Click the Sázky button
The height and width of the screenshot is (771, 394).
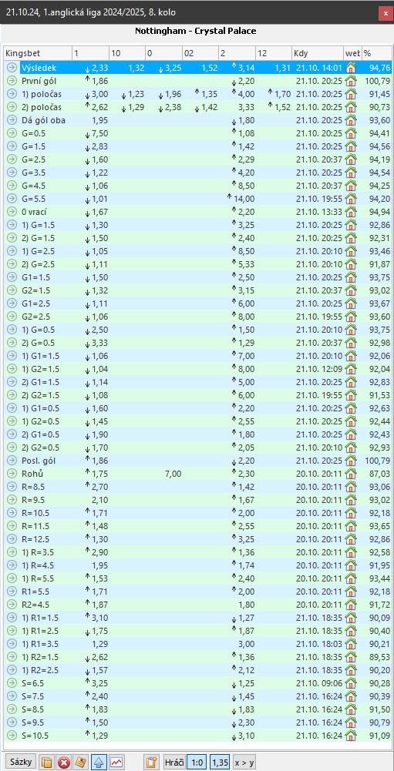tap(21, 763)
